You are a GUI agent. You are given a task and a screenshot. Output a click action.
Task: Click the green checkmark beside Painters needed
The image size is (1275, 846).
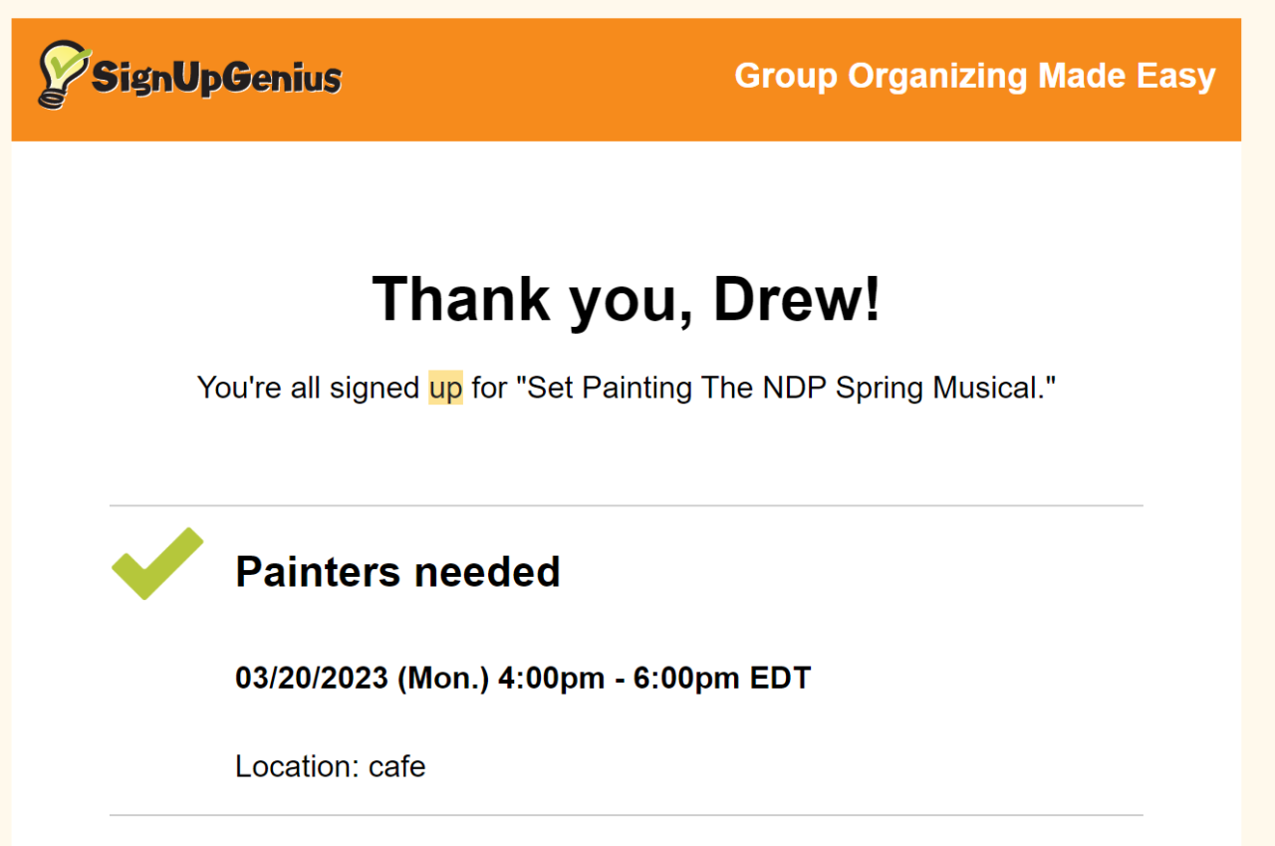156,564
